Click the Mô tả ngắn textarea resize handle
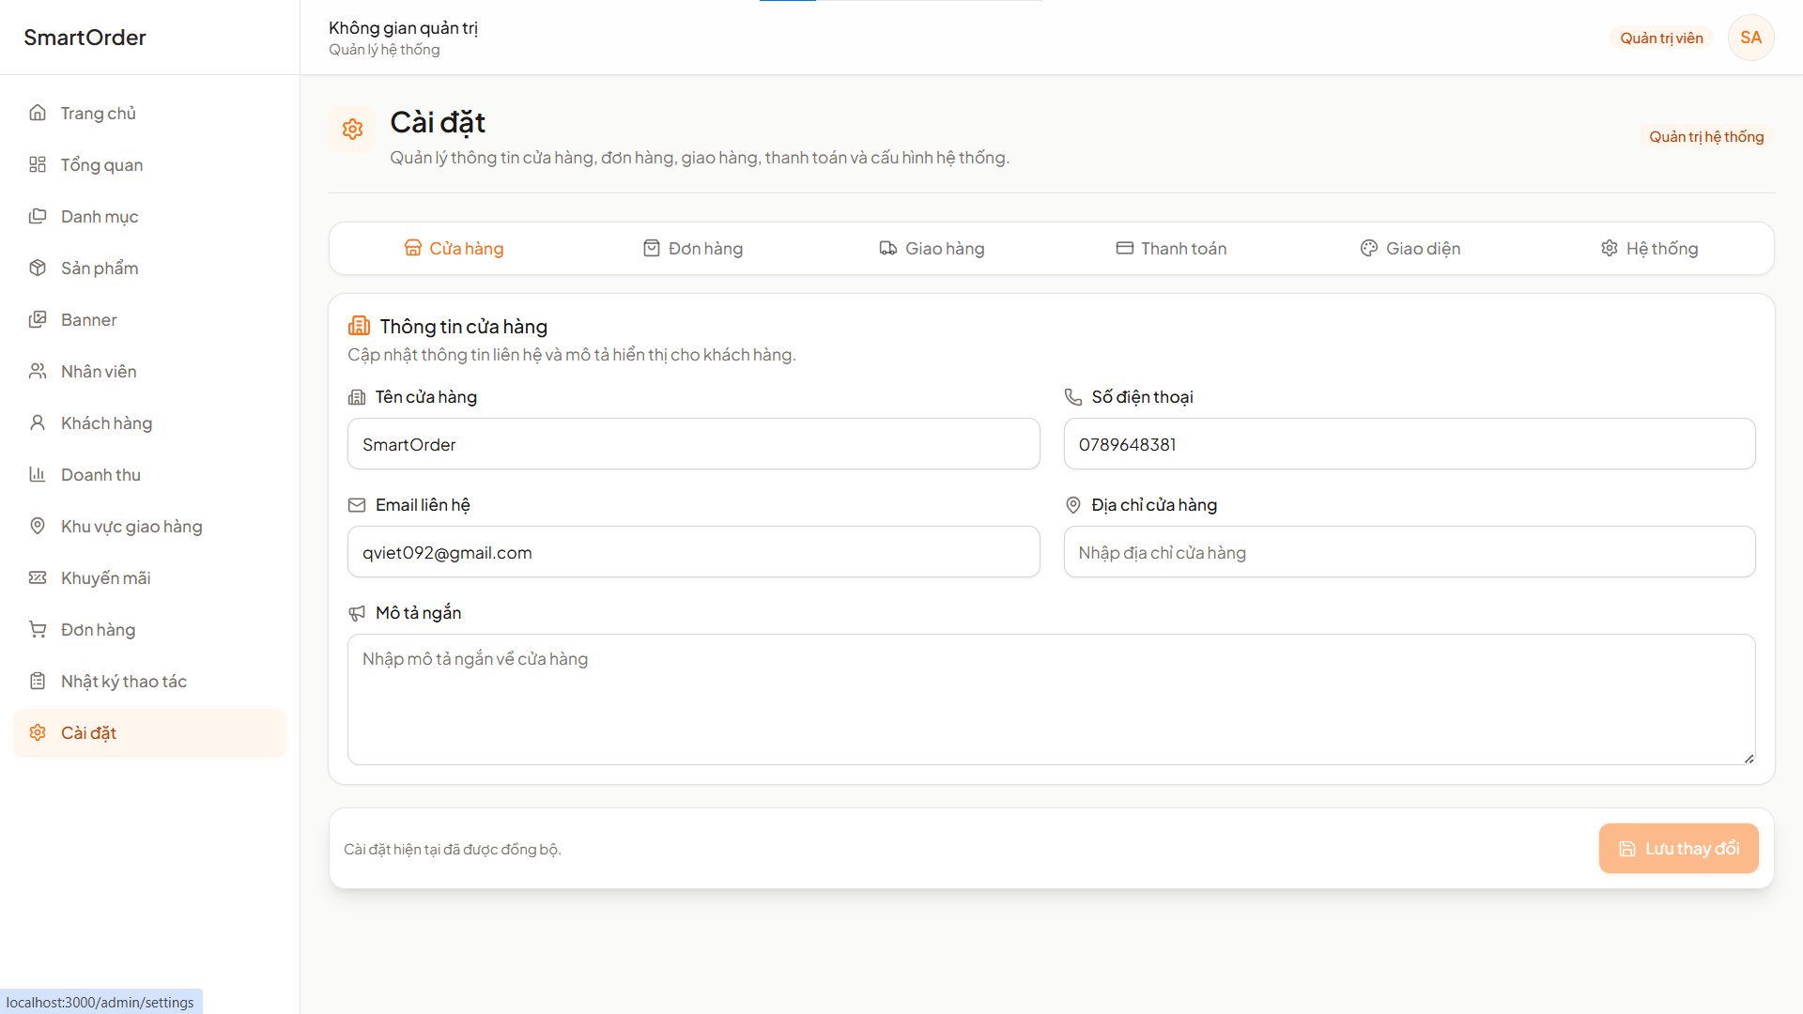 (x=1749, y=758)
